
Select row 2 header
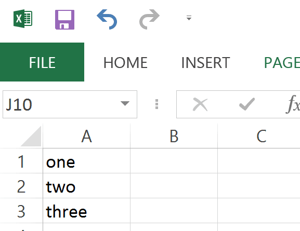(x=21, y=186)
